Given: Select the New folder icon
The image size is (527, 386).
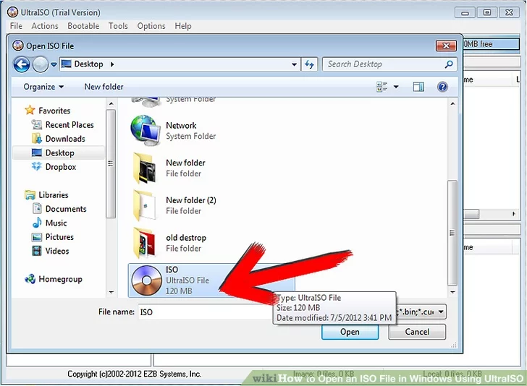Looking at the screenshot, I should point(145,168).
